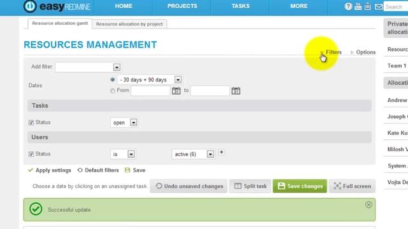
Task: Click Undo unsaved changes button
Action: coord(189,186)
